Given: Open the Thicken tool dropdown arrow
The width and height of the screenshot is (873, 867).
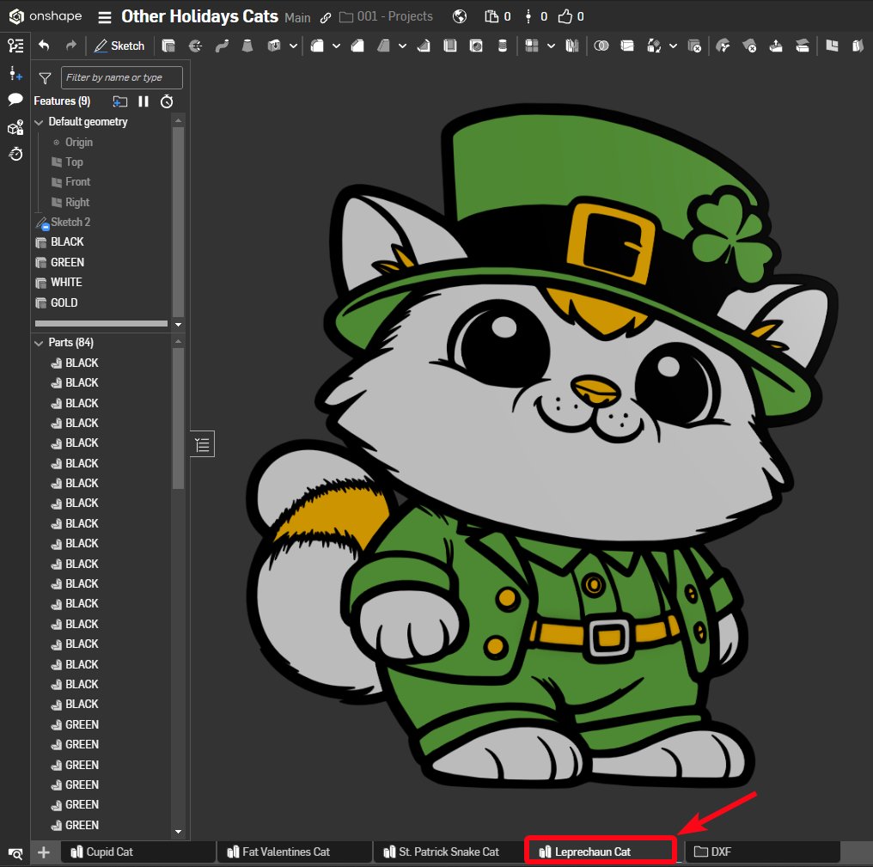Looking at the screenshot, I should [293, 46].
